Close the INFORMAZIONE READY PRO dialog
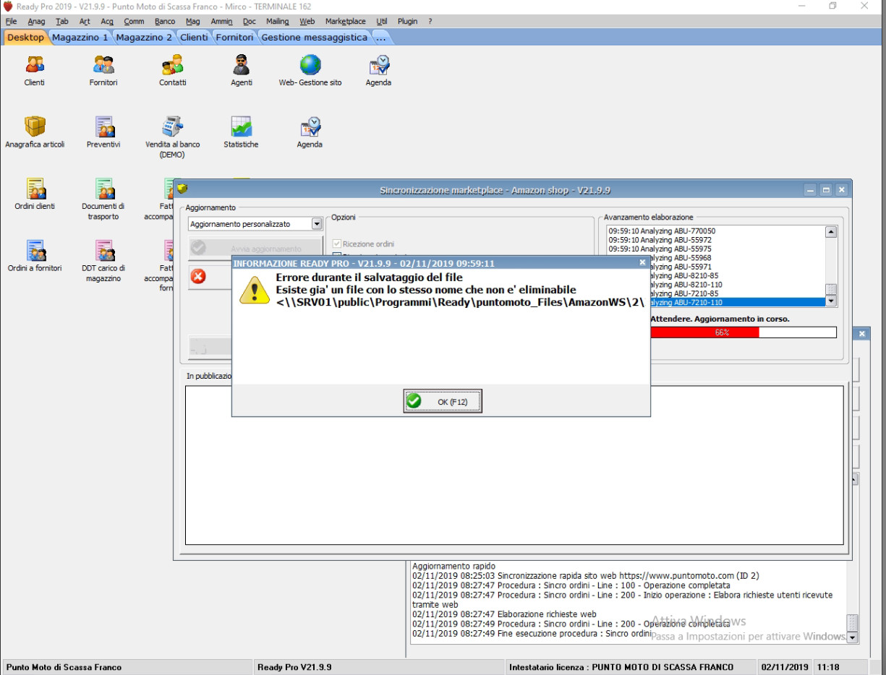This screenshot has width=886, height=675. [642, 263]
